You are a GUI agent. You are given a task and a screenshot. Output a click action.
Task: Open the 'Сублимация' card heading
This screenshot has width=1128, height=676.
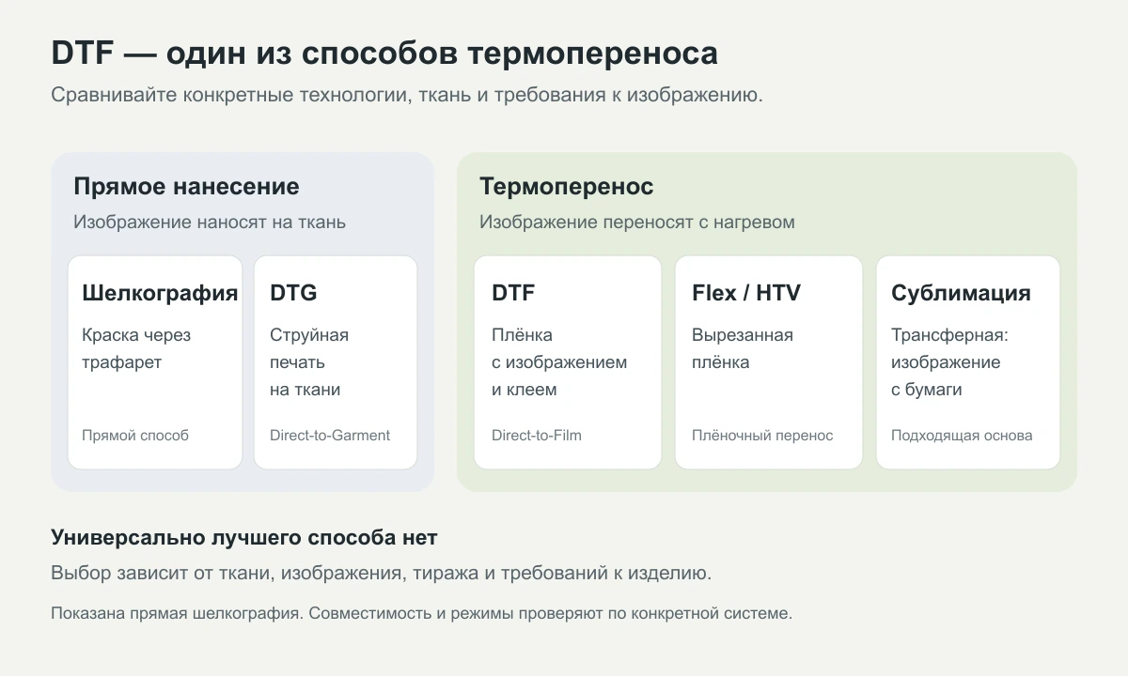pyautogui.click(x=961, y=293)
